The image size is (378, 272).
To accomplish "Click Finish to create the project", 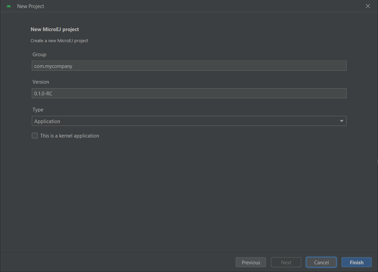I will coord(356,262).
